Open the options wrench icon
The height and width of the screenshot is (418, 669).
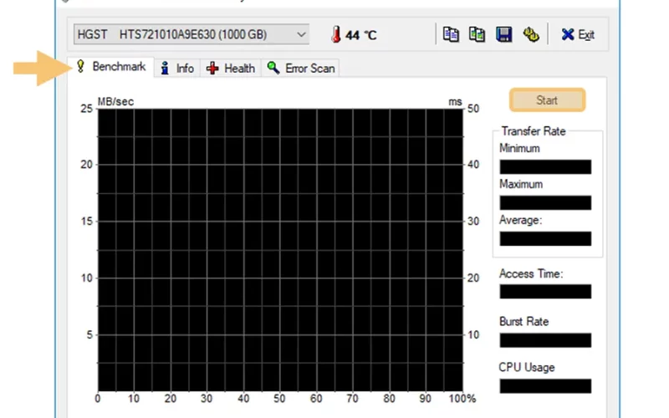(531, 34)
